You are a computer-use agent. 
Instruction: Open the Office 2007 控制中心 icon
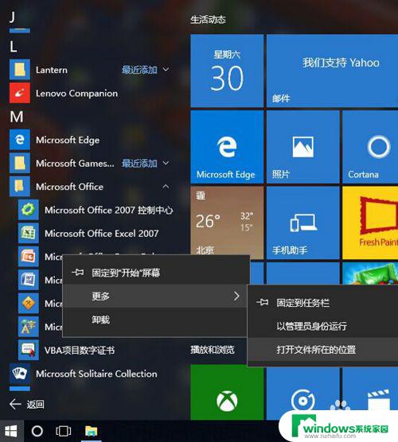pos(28,210)
